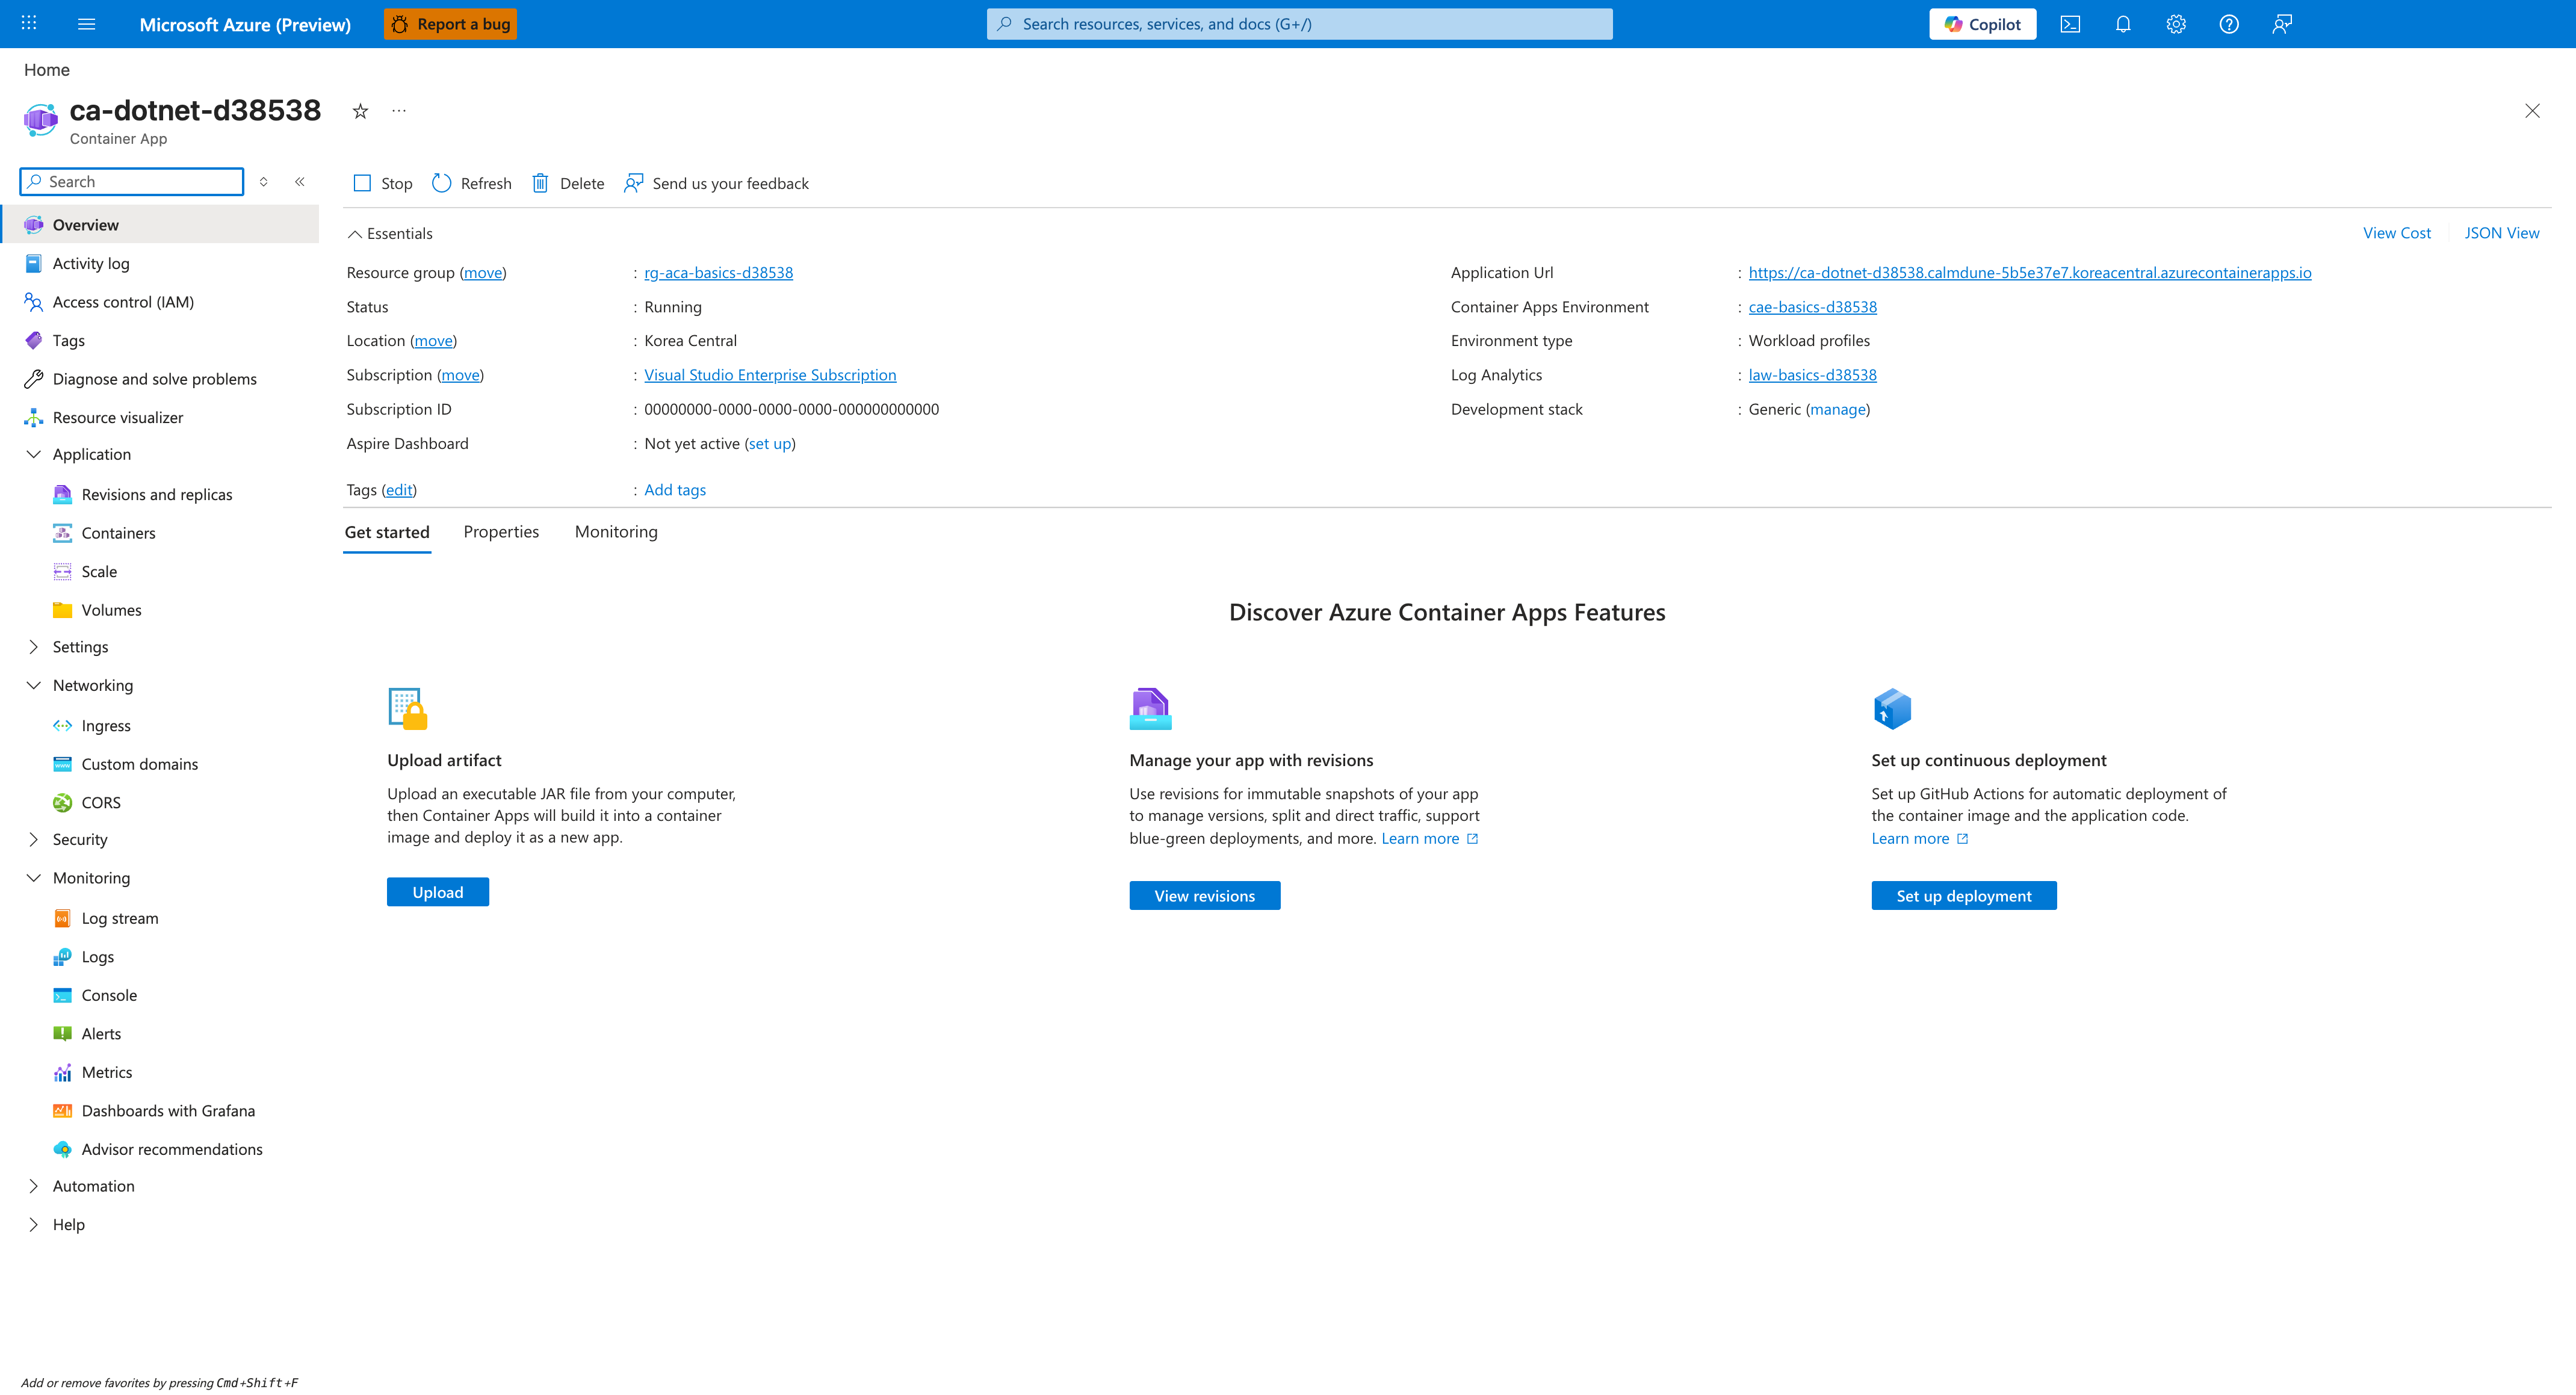Viewport: 2576px width, 1395px height.
Task: Open JSON View link
Action: tap(2501, 233)
